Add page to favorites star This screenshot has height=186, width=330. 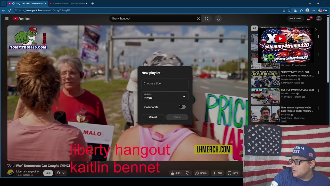(289, 10)
